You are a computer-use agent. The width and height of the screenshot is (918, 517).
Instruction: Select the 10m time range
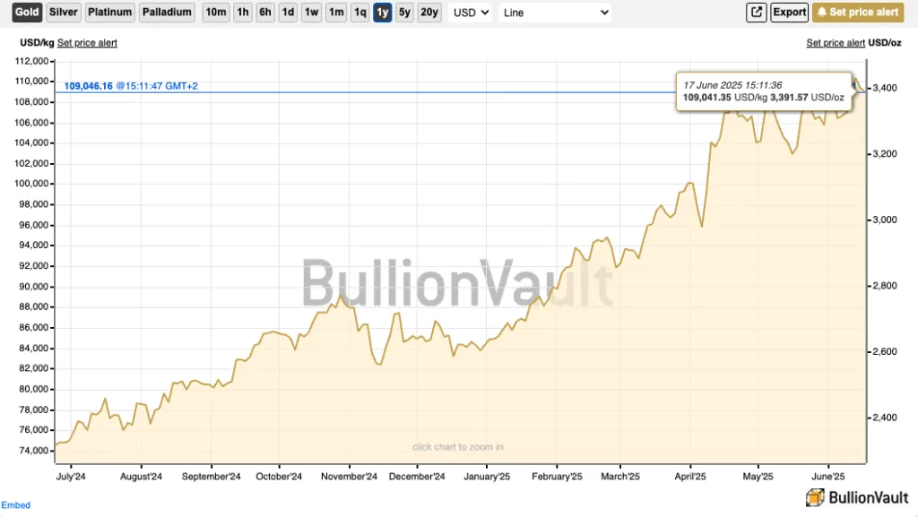(215, 13)
